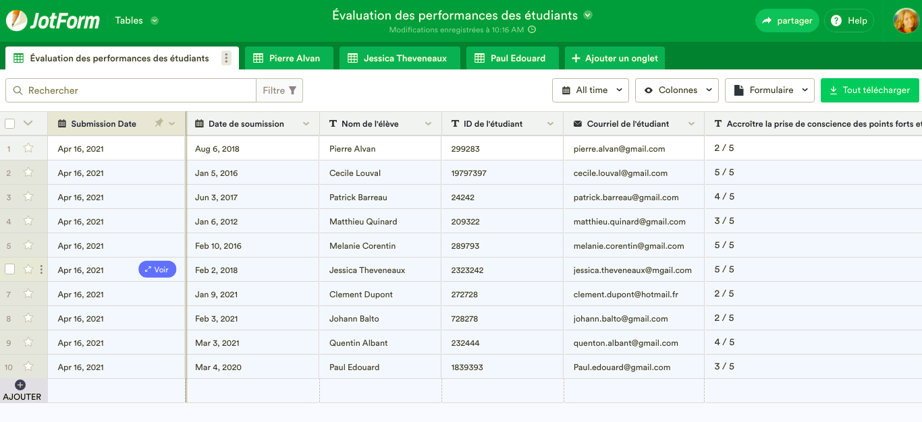Click the Tout télécharger button
The width and height of the screenshot is (922, 422).
coord(869,90)
